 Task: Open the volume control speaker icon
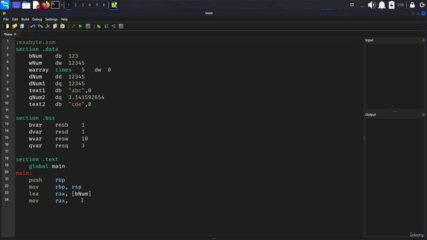(x=372, y=5)
